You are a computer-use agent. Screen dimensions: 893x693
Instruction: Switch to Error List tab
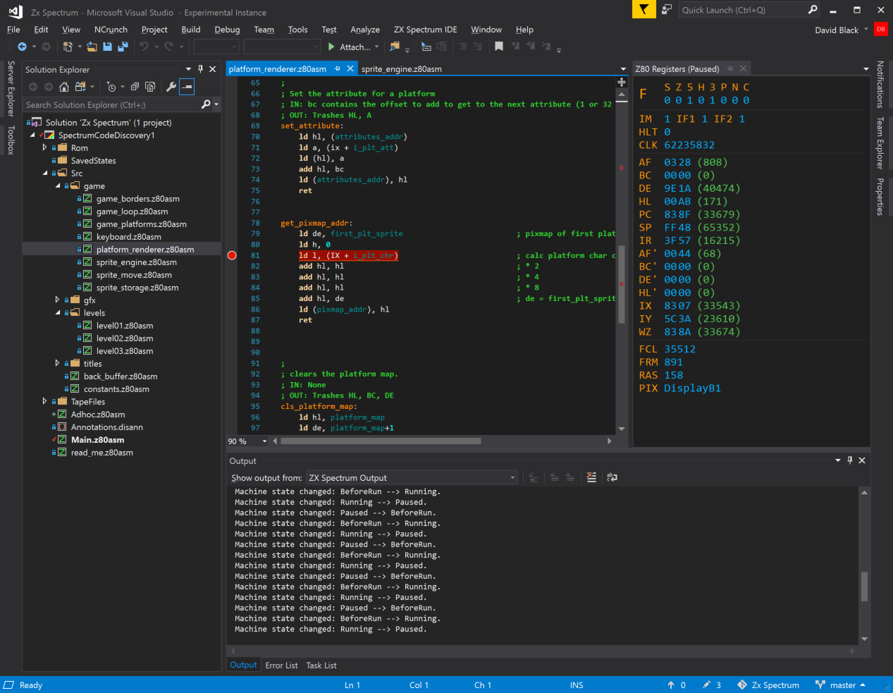pyautogui.click(x=281, y=666)
